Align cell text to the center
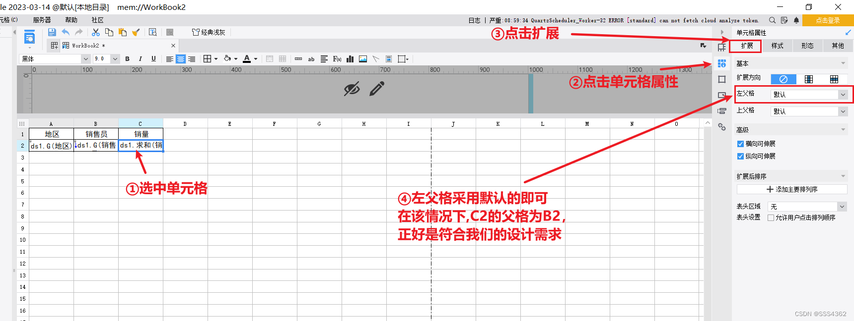 [181, 59]
